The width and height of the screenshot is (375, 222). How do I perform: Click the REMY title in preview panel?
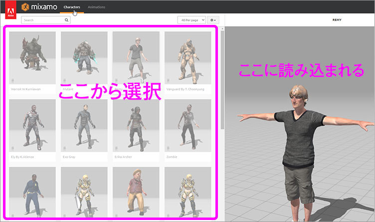pyautogui.click(x=337, y=20)
